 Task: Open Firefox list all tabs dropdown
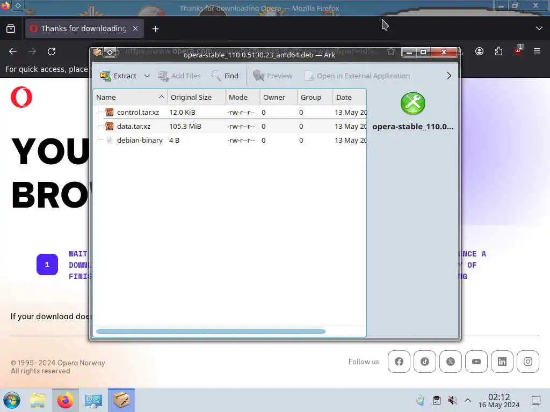coord(539,28)
